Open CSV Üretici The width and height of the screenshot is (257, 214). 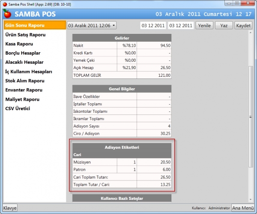(18, 109)
